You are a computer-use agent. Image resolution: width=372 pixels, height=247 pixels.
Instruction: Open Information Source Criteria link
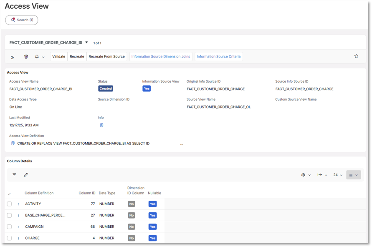click(x=218, y=56)
